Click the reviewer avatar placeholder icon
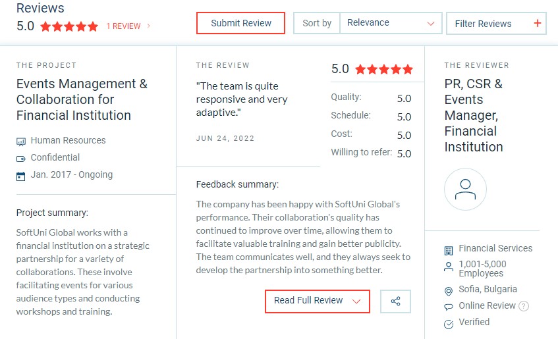Viewport: 558px width, 339px height. coord(465,189)
